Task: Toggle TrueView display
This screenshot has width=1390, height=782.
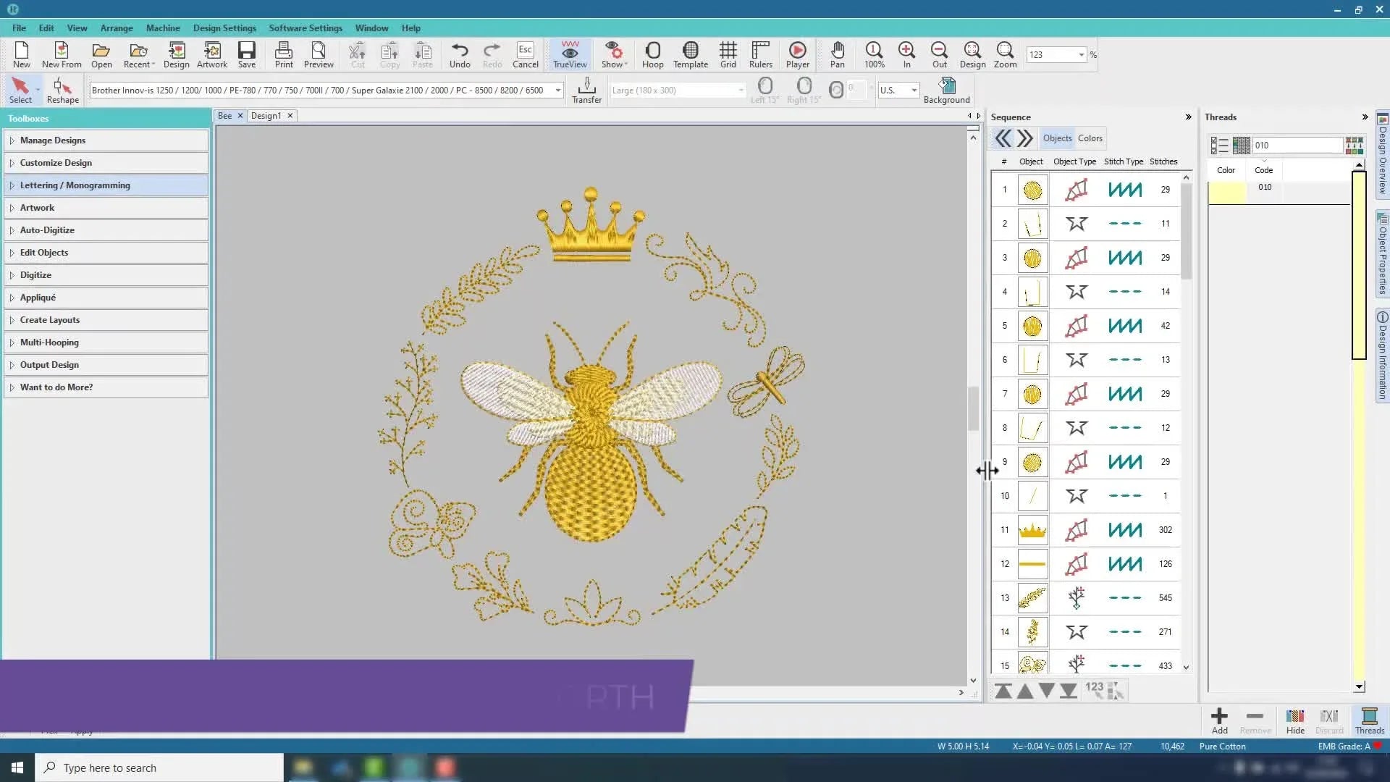Action: pos(569,54)
